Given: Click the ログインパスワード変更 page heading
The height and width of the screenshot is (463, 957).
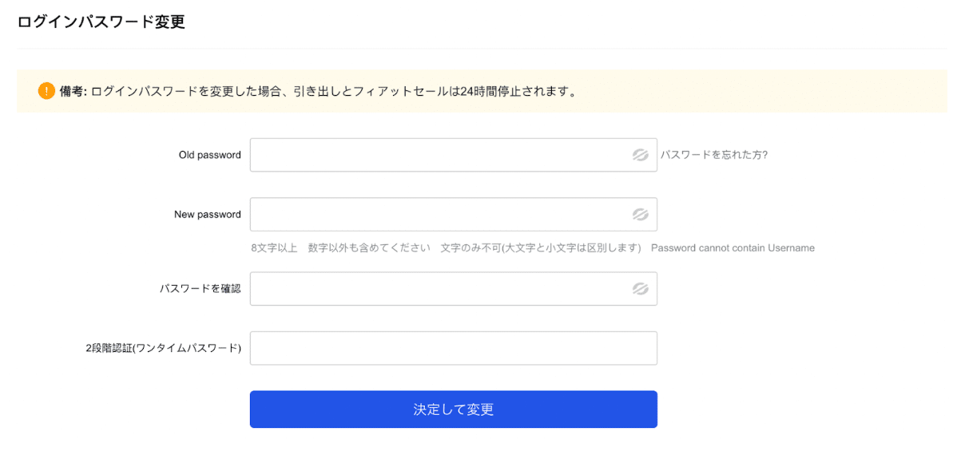Looking at the screenshot, I should [x=101, y=22].
